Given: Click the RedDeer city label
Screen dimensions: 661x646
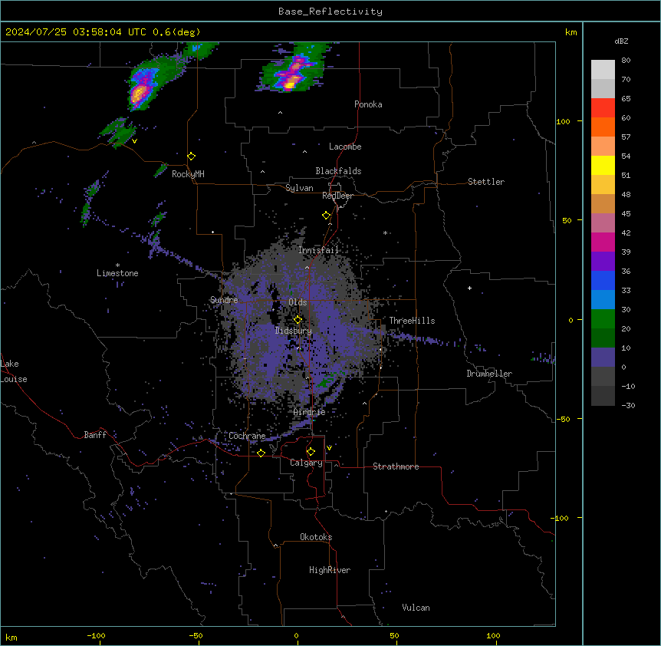Looking at the screenshot, I should click(x=337, y=196).
